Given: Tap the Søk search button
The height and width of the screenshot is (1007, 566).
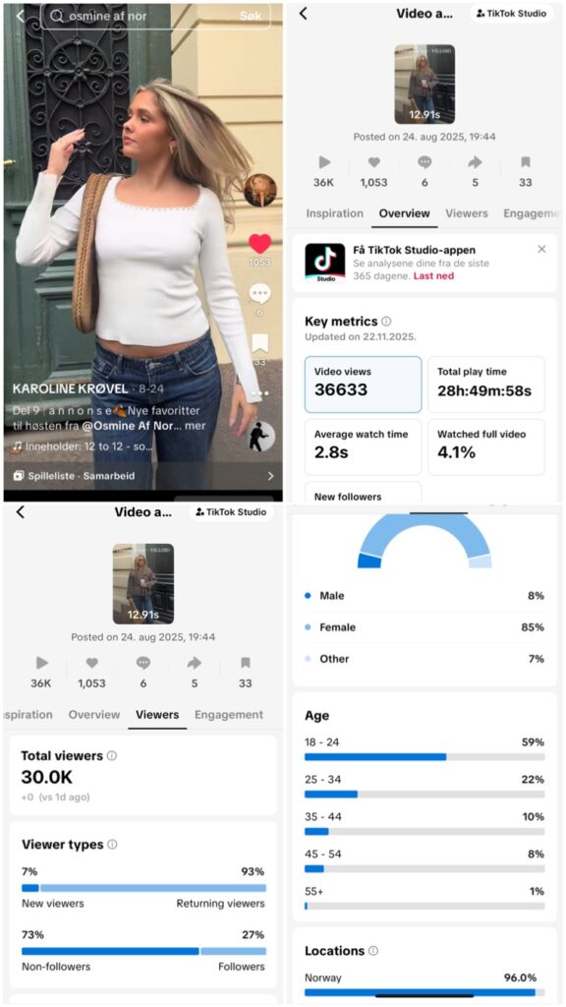Looking at the screenshot, I should [x=251, y=17].
